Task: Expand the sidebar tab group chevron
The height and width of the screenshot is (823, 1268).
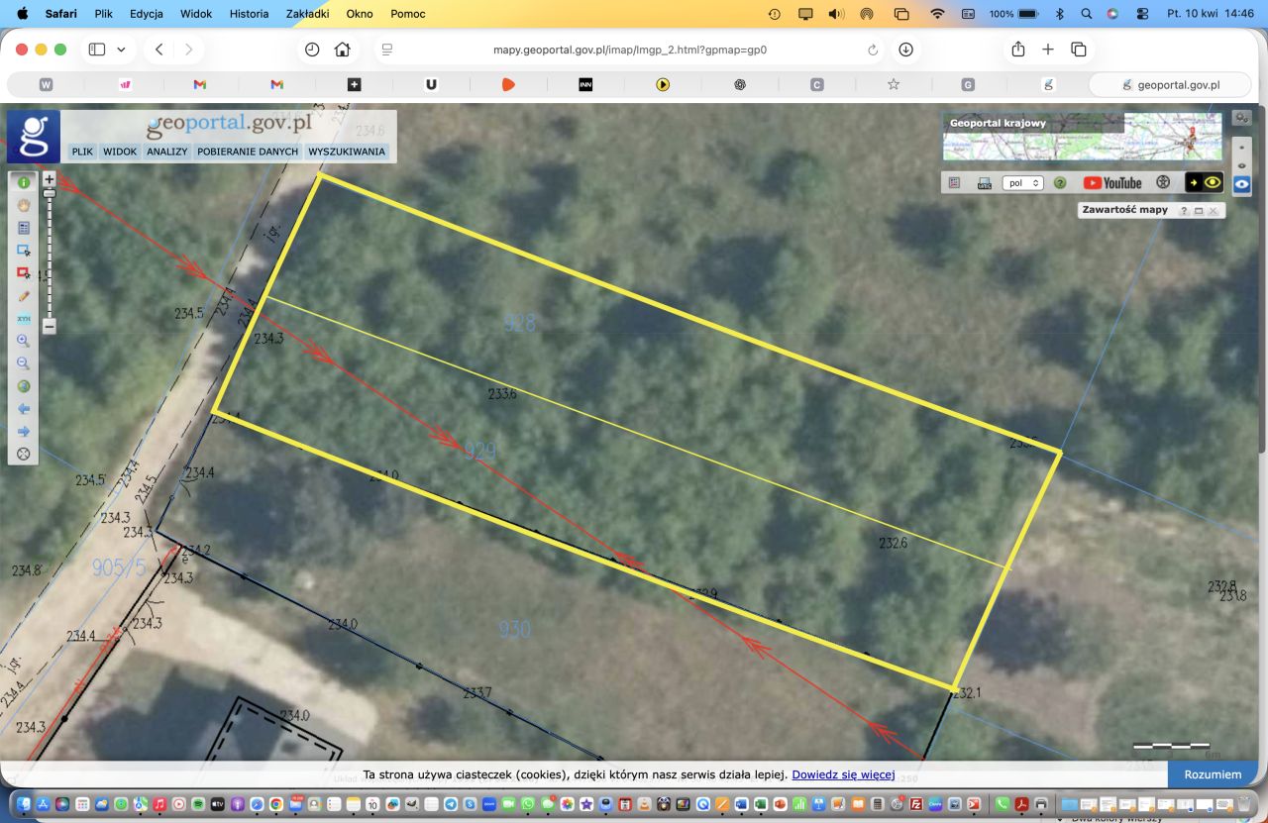Action: (122, 50)
